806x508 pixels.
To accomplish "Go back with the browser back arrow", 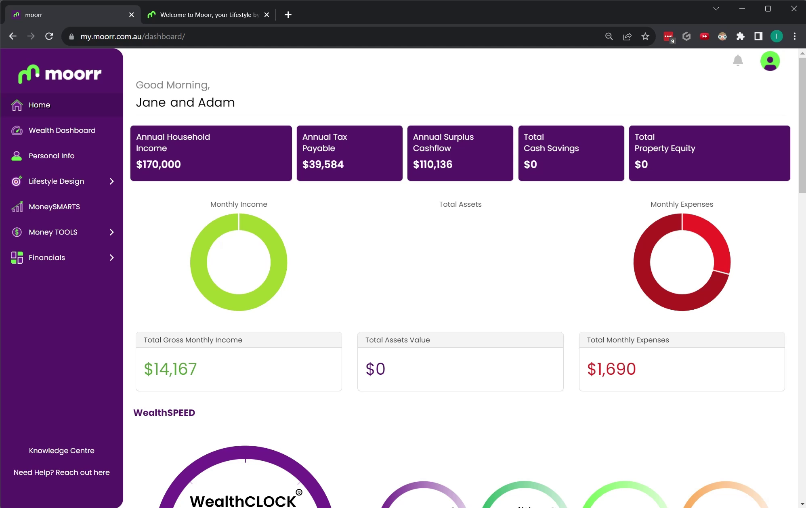I will click(x=13, y=36).
